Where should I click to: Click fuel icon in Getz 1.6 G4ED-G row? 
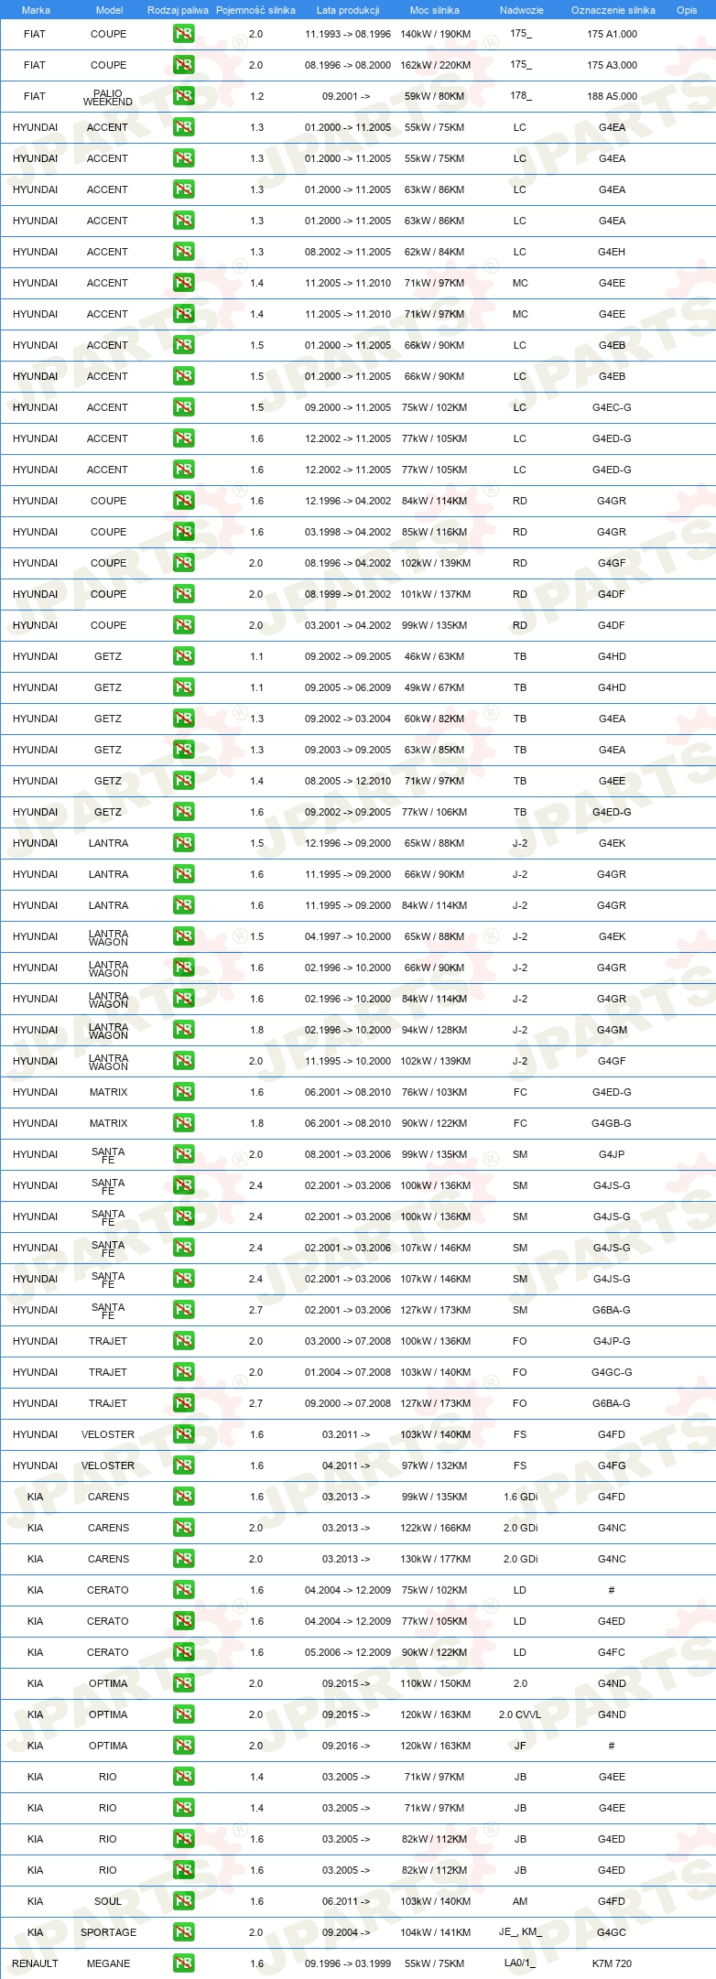pos(183,812)
